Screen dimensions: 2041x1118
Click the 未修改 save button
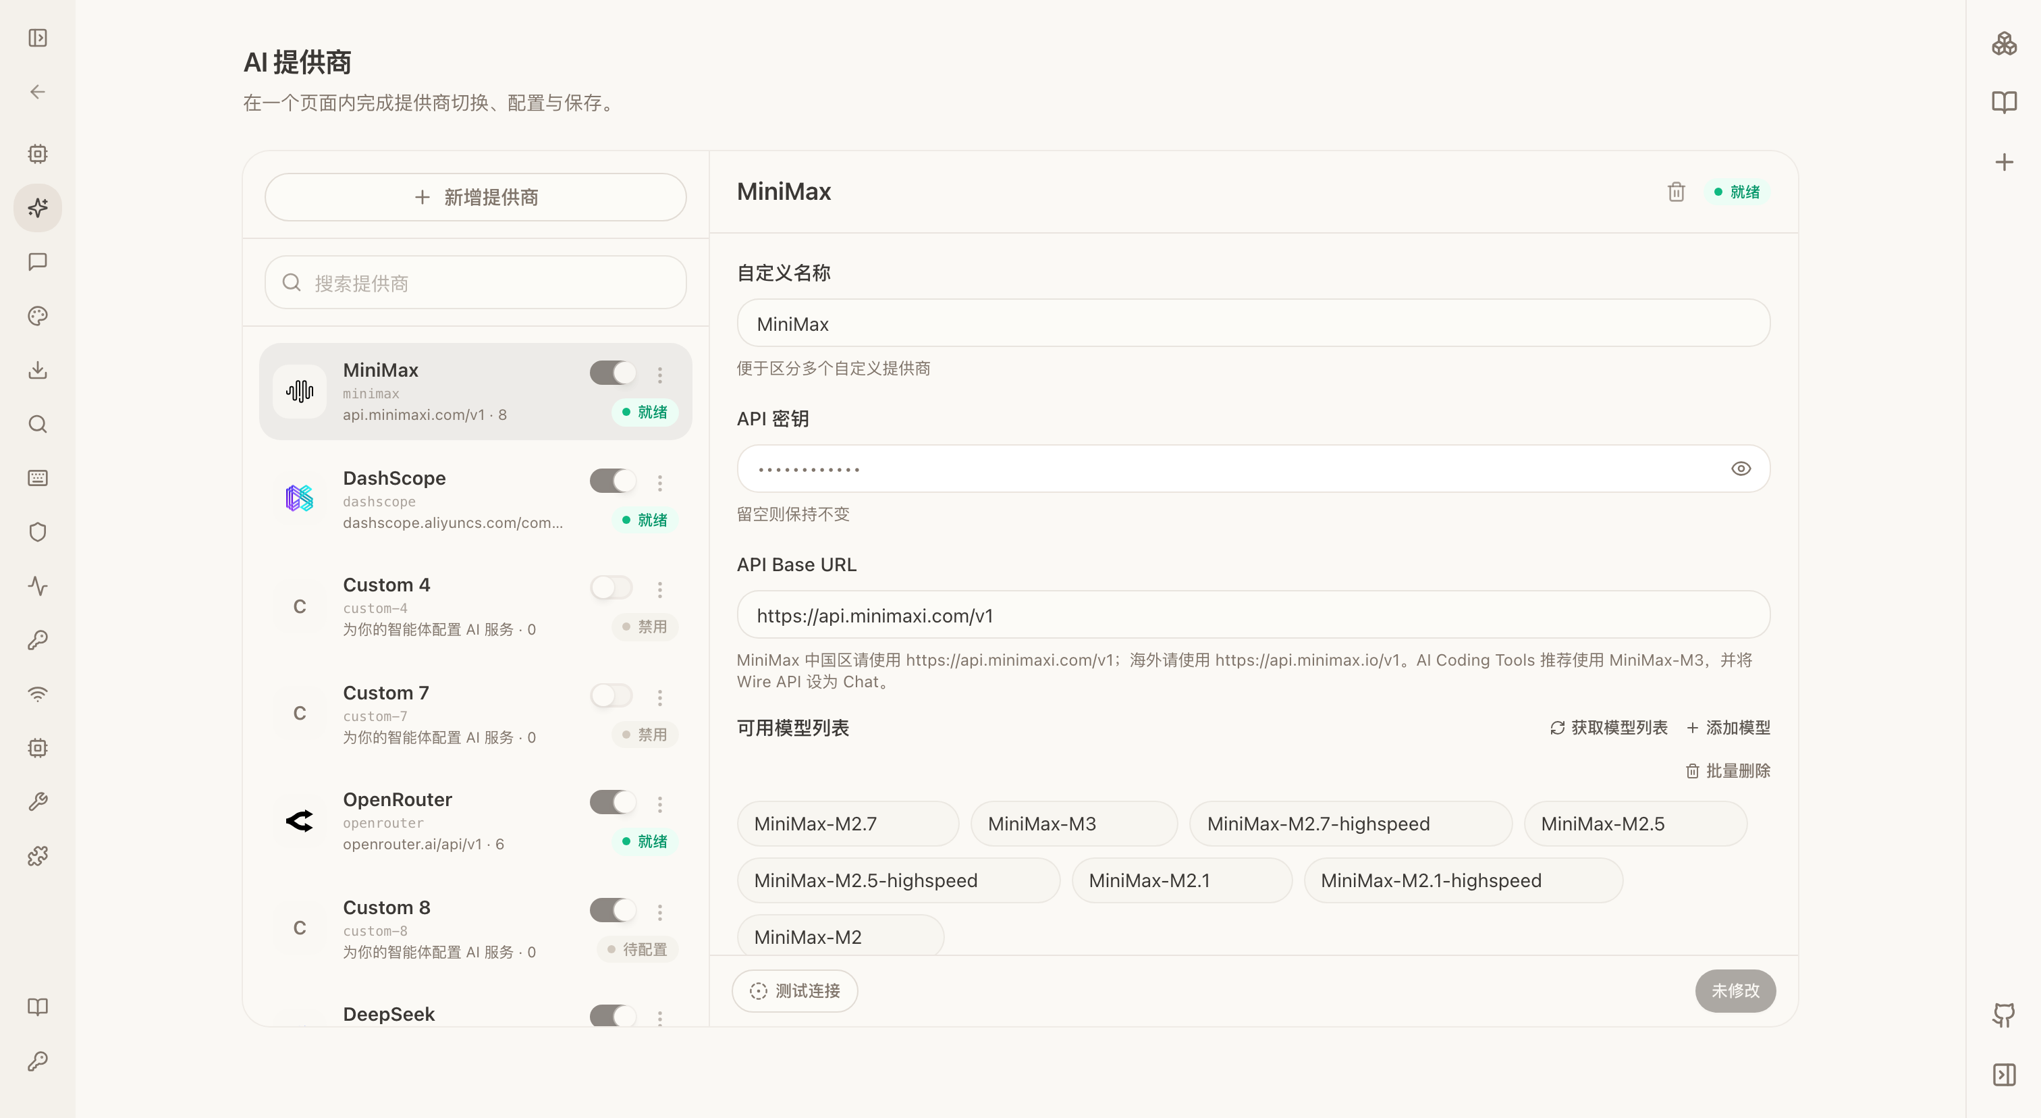click(1735, 991)
